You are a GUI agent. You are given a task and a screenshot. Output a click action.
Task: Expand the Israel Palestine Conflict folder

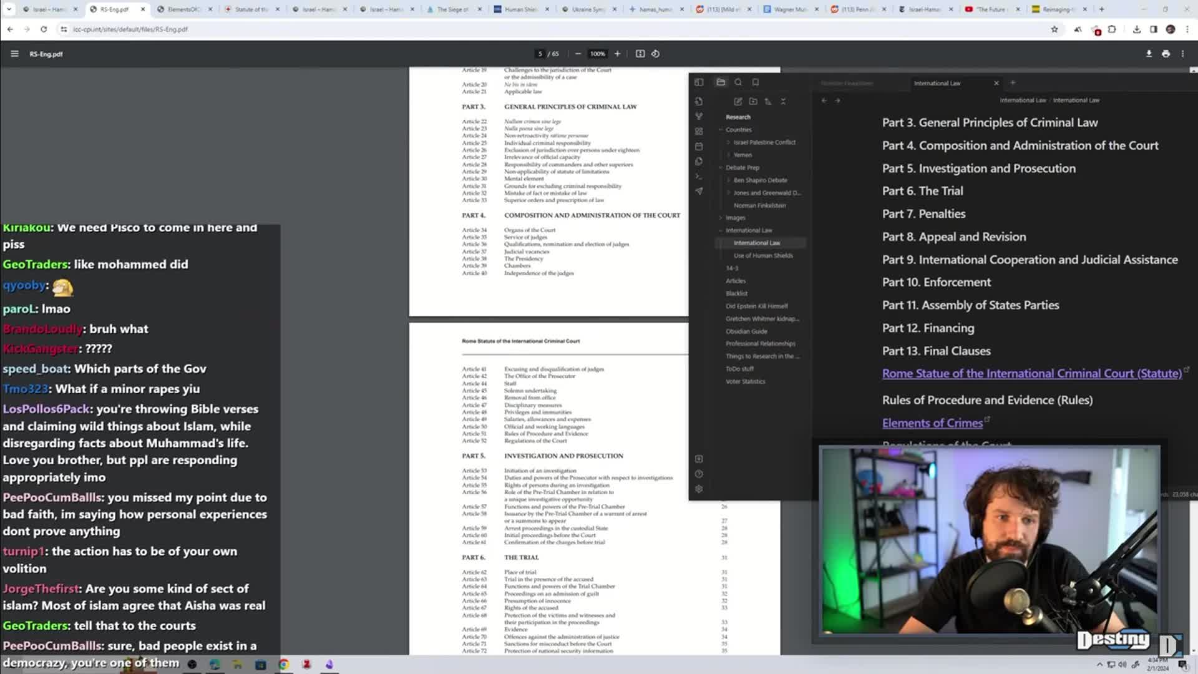click(x=764, y=142)
